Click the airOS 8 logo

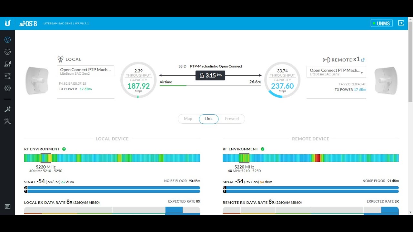(28, 23)
